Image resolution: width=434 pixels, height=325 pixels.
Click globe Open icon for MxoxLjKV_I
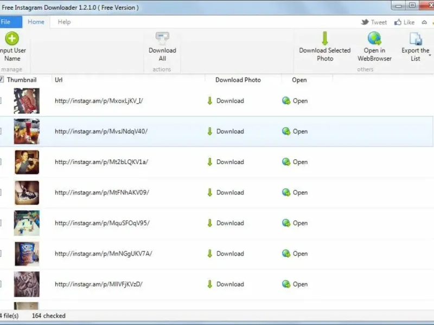[x=286, y=101]
